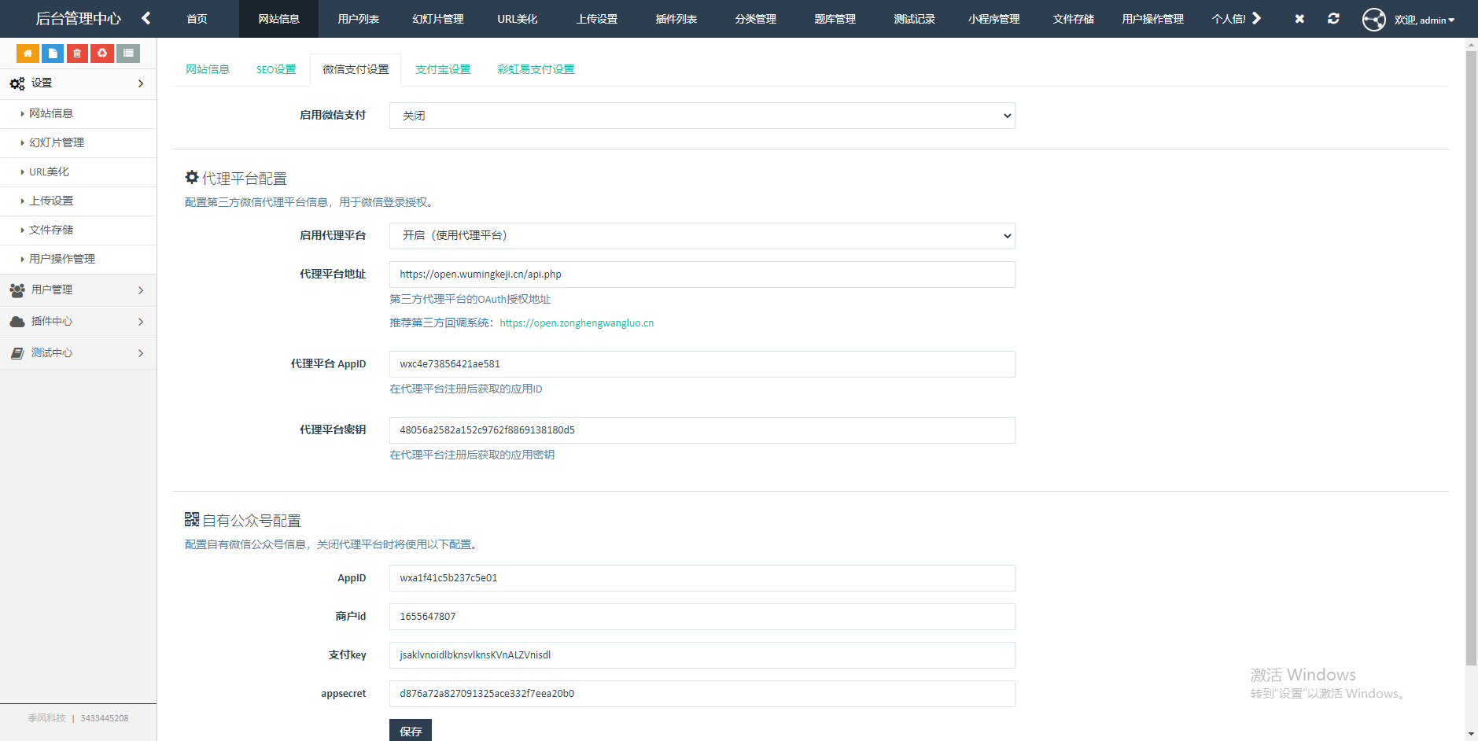The image size is (1478, 741).
Task: Click the gears icon next to 设置
Action: tap(17, 83)
